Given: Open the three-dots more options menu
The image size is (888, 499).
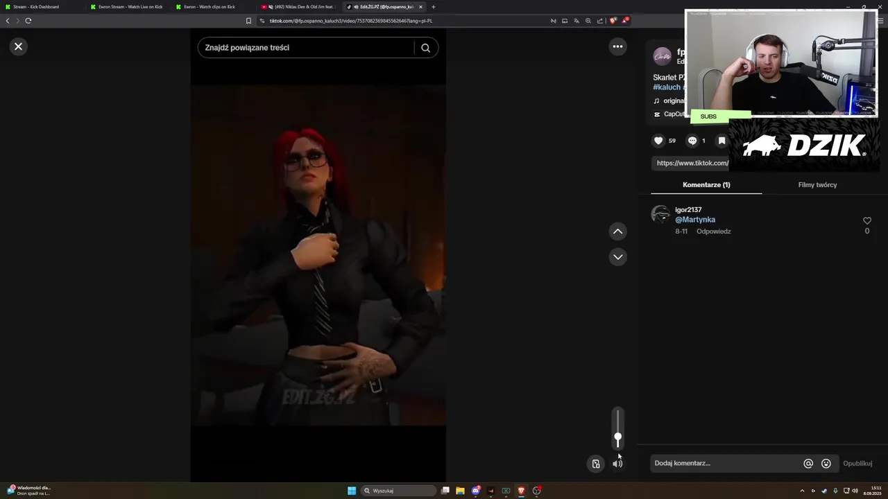Looking at the screenshot, I should pyautogui.click(x=617, y=46).
